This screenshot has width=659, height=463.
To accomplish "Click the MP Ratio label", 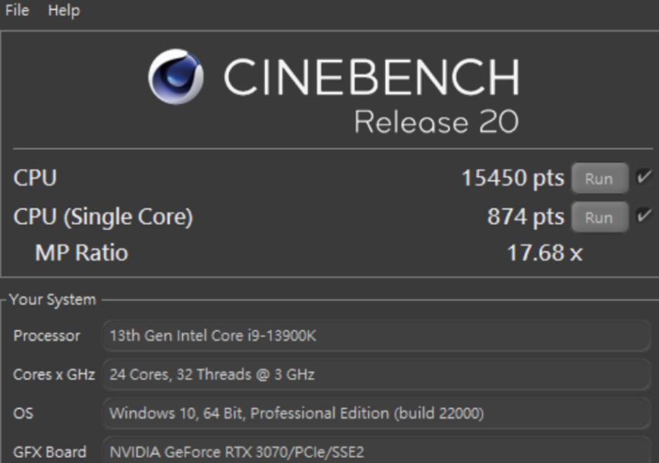I will 82,253.
